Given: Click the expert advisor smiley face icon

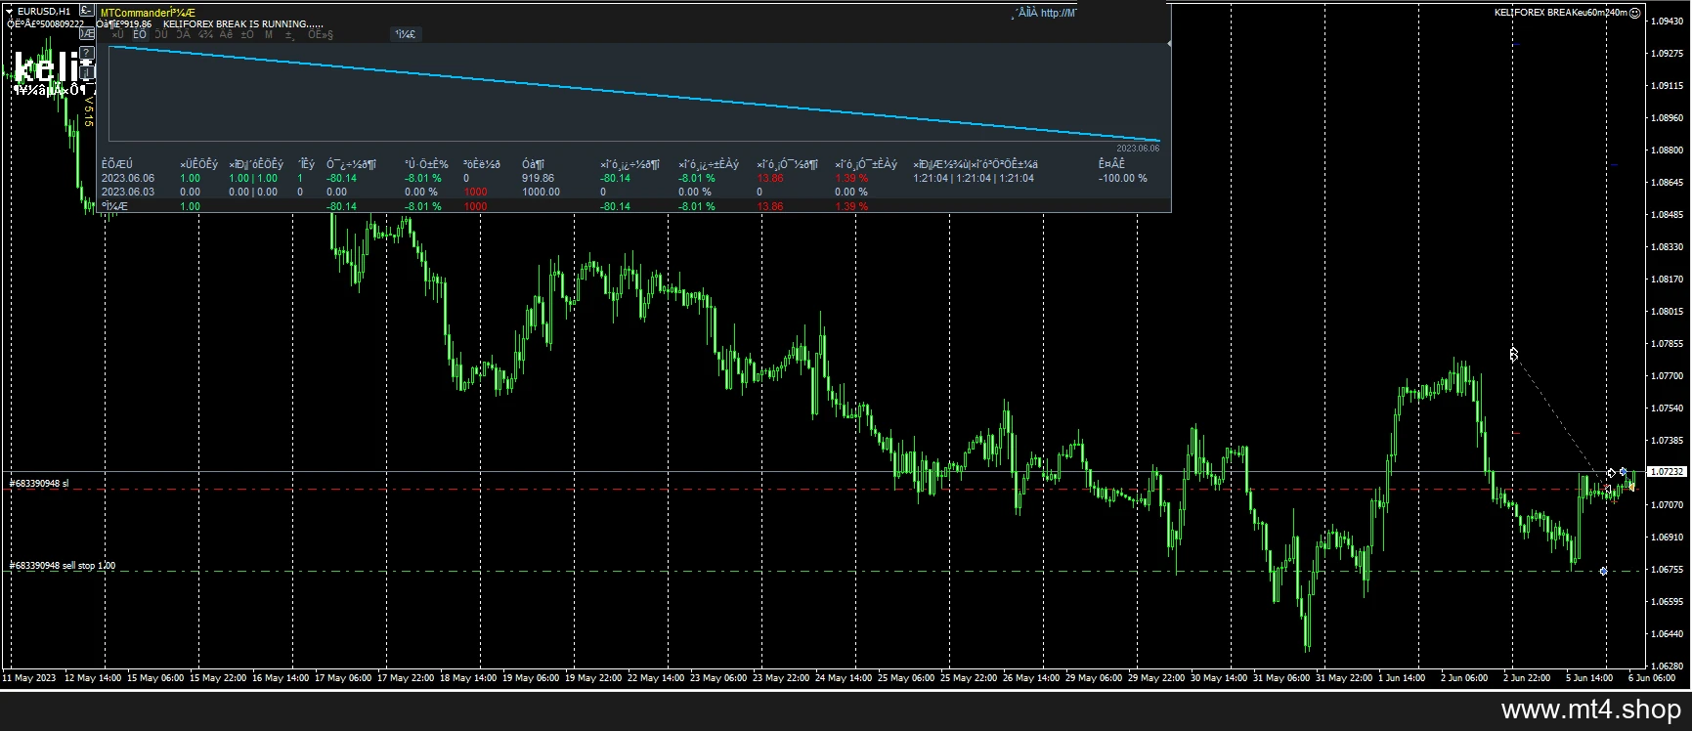Looking at the screenshot, I should (x=1635, y=13).
